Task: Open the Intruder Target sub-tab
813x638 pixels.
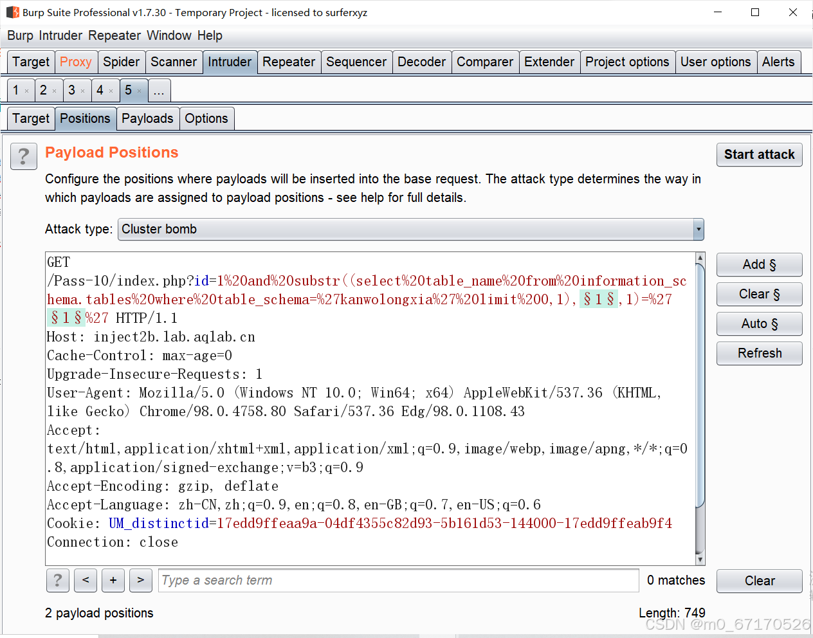Action: pos(31,118)
